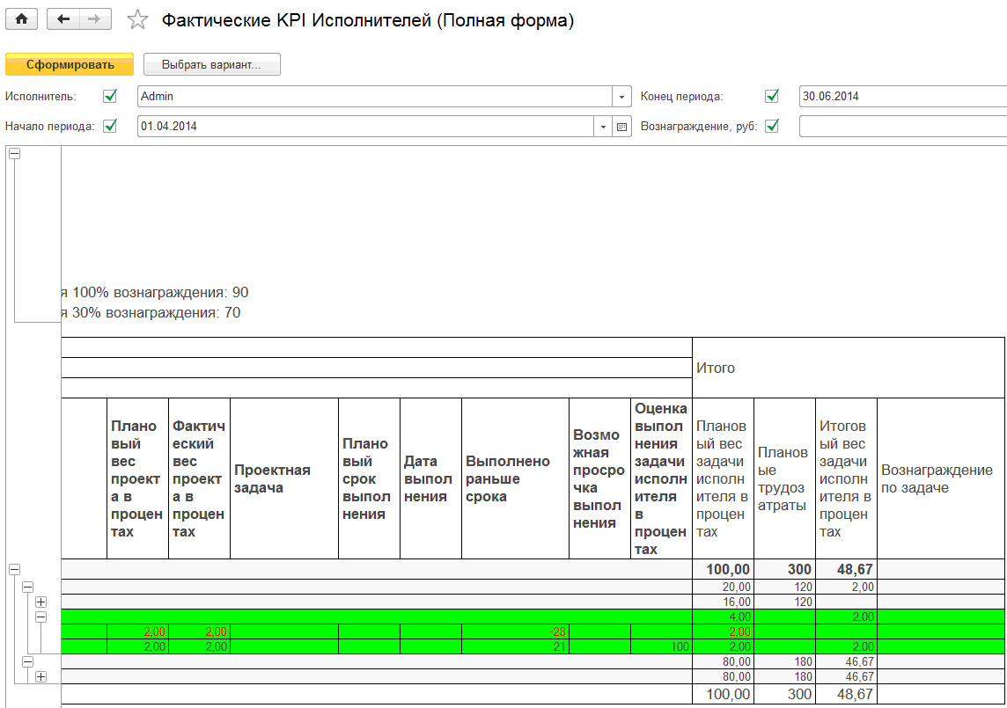Collapse the top report header group
This screenshot has width=1007, height=708.
point(14,153)
